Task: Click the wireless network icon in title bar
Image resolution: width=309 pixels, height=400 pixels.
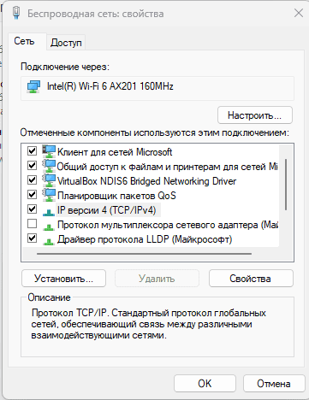Action: [16, 13]
